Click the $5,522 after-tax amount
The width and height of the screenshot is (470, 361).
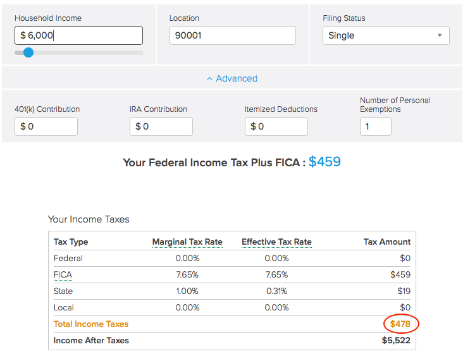point(396,340)
